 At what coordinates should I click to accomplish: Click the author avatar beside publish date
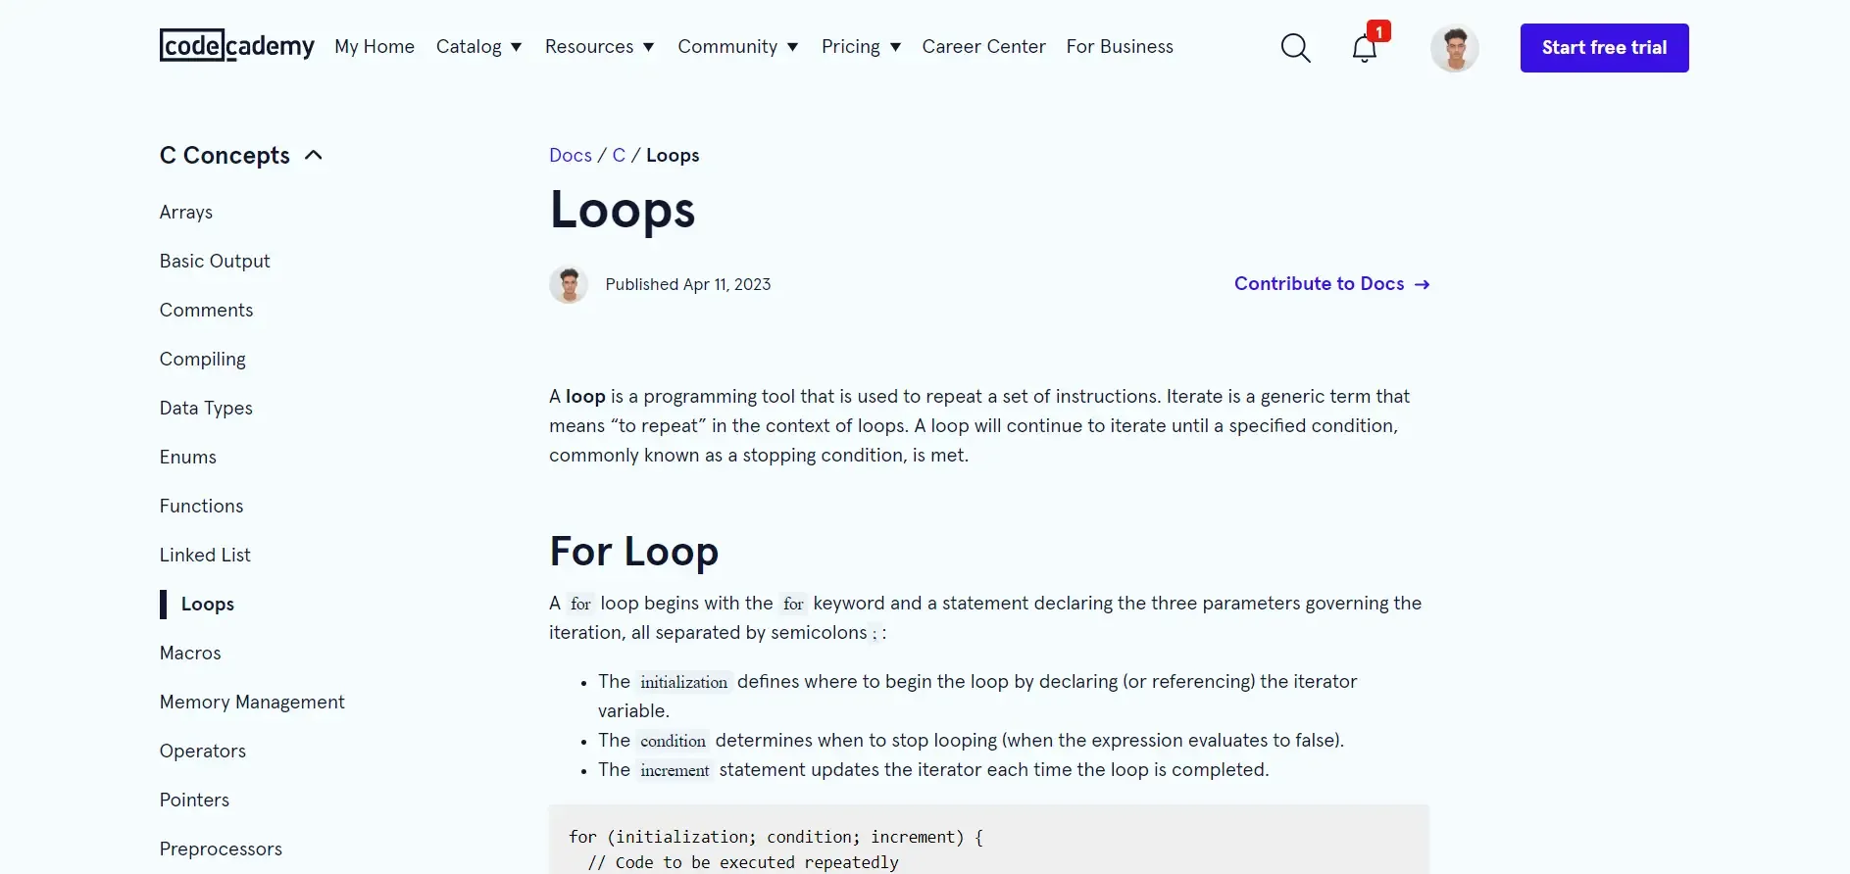pyautogui.click(x=569, y=284)
